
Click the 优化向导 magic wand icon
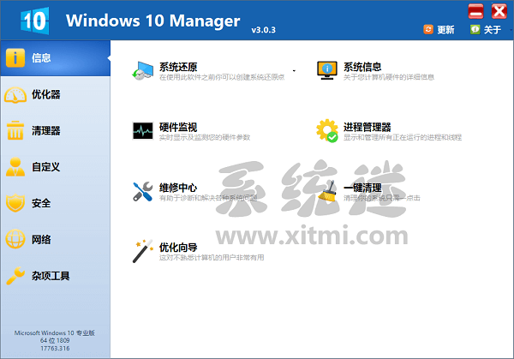click(x=143, y=251)
